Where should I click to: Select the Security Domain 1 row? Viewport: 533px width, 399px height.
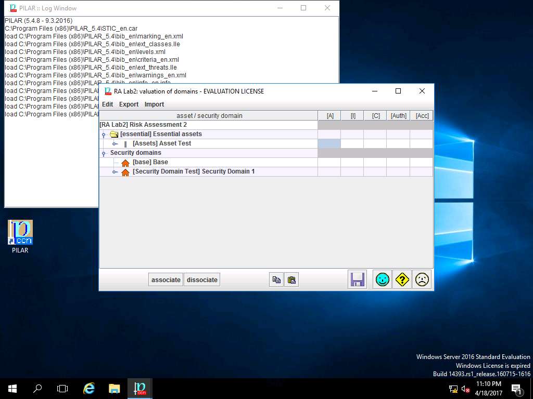tap(209, 171)
